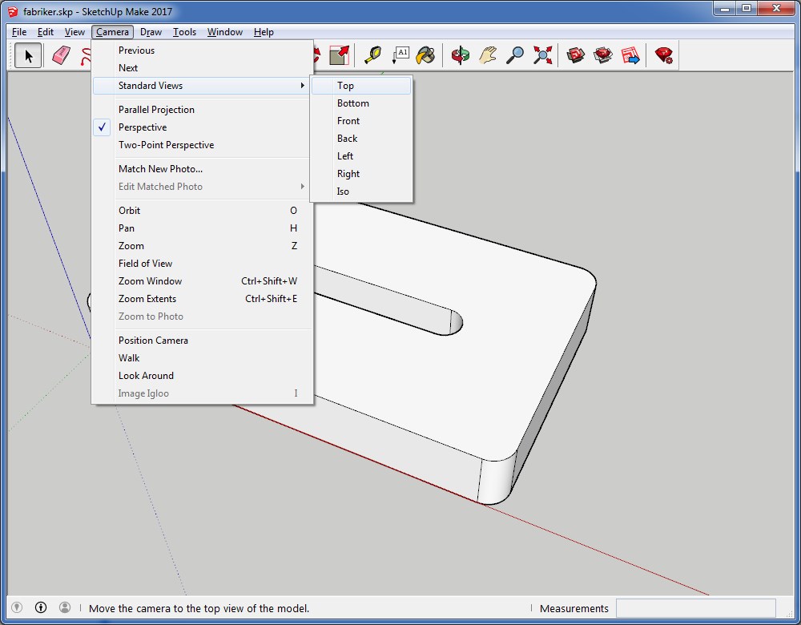
Task: Click the Zoom Extents toolbar icon
Action: (543, 54)
